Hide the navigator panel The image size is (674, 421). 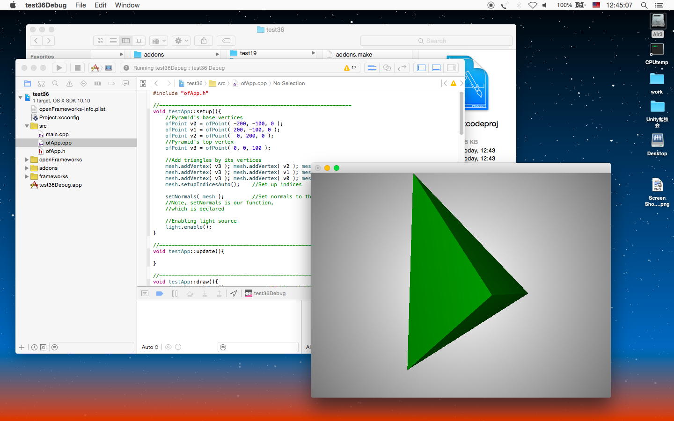(421, 68)
